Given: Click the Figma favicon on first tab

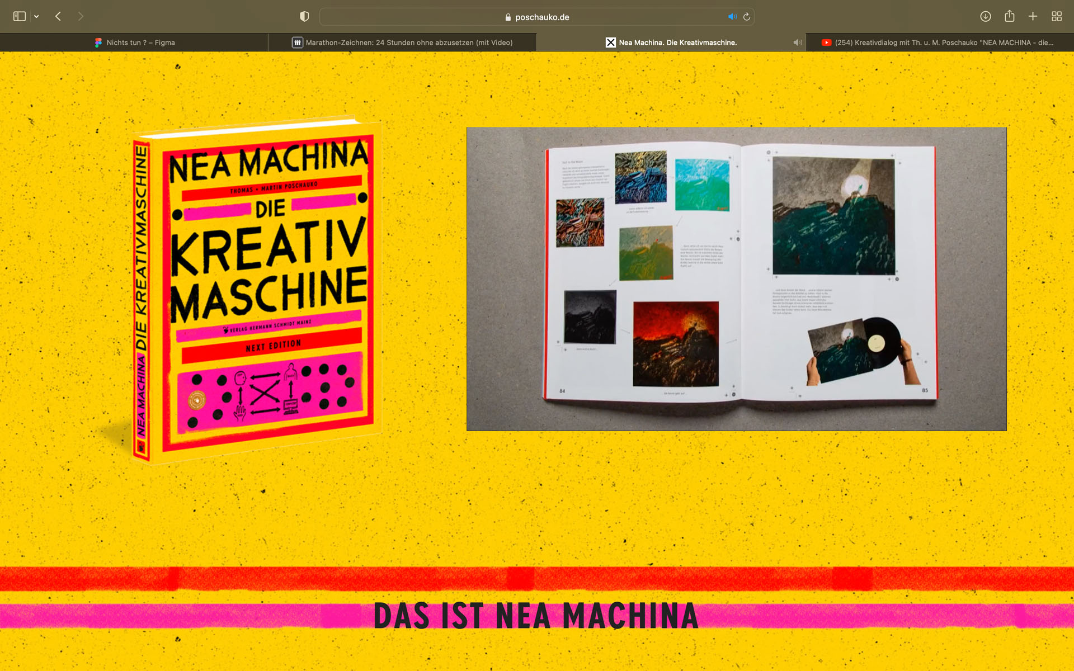Looking at the screenshot, I should (x=98, y=42).
